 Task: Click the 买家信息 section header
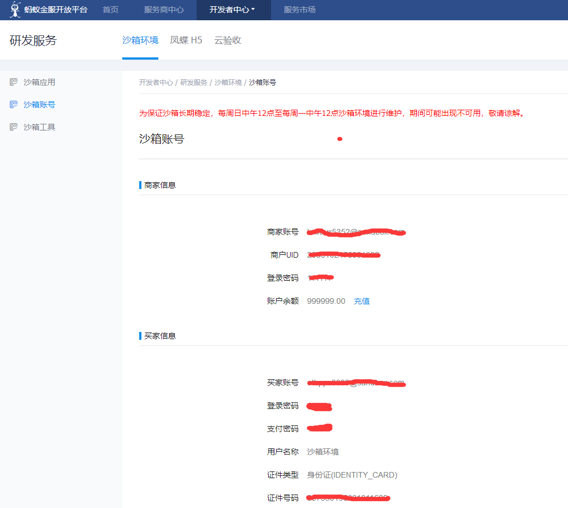pyautogui.click(x=160, y=336)
